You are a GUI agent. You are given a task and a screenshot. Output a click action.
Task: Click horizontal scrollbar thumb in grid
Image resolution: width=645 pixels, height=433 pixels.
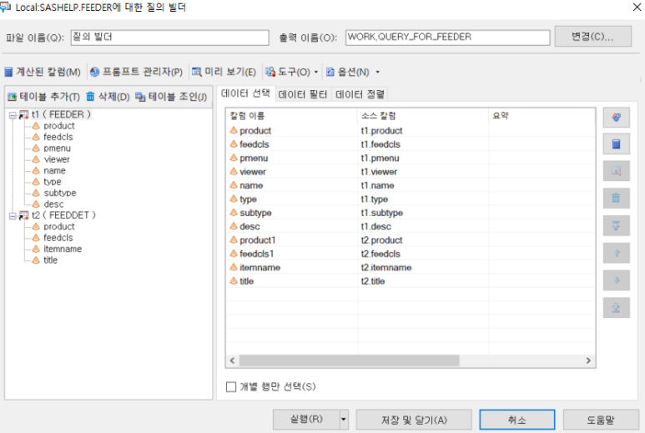coord(350,360)
